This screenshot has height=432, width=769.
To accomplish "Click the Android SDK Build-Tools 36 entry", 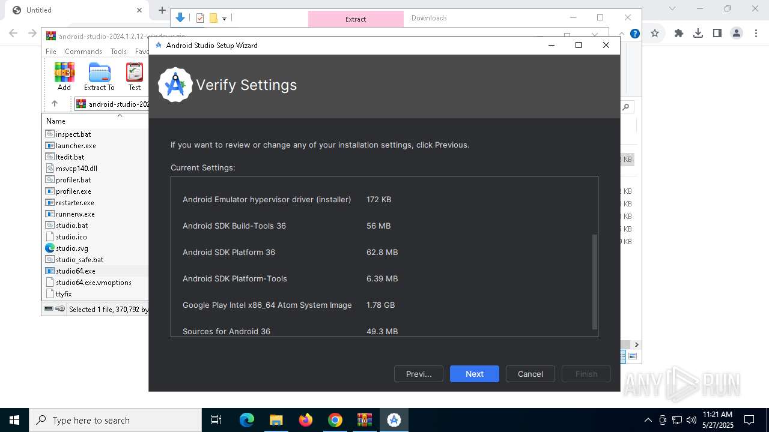I will tap(234, 226).
